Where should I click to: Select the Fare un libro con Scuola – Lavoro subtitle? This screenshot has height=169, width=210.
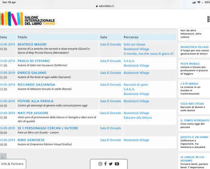pyautogui.click(x=38, y=132)
